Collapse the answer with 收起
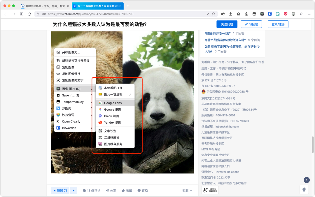Screen dimensions: 315x197 (x=187, y=191)
